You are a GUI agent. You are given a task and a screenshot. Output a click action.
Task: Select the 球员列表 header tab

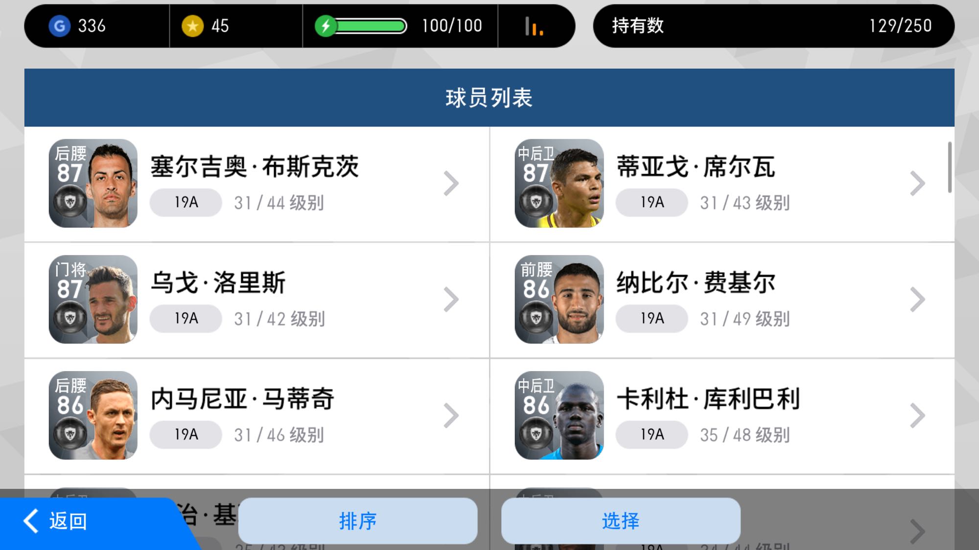489,98
